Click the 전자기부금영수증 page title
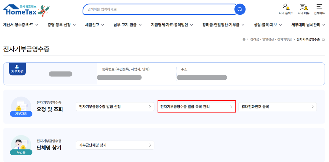329x162 pixels. [x=26, y=49]
